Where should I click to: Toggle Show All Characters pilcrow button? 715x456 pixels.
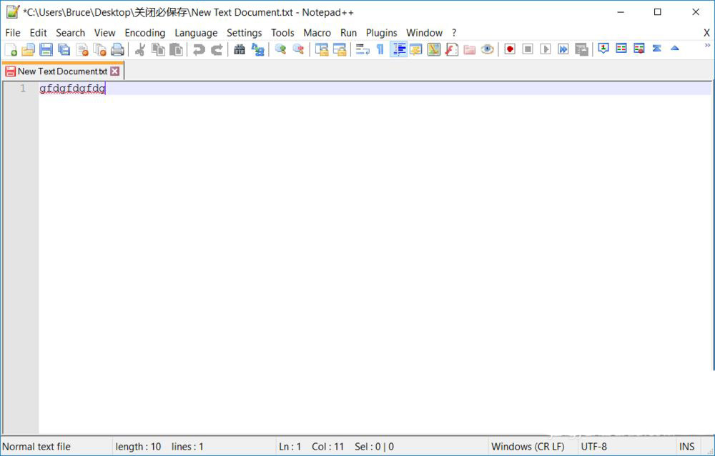tap(380, 49)
